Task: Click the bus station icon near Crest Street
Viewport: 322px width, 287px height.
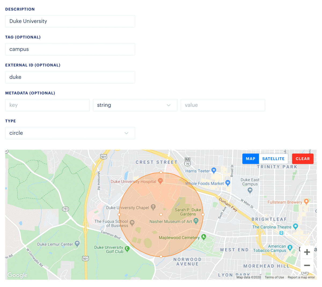Action: point(187,162)
